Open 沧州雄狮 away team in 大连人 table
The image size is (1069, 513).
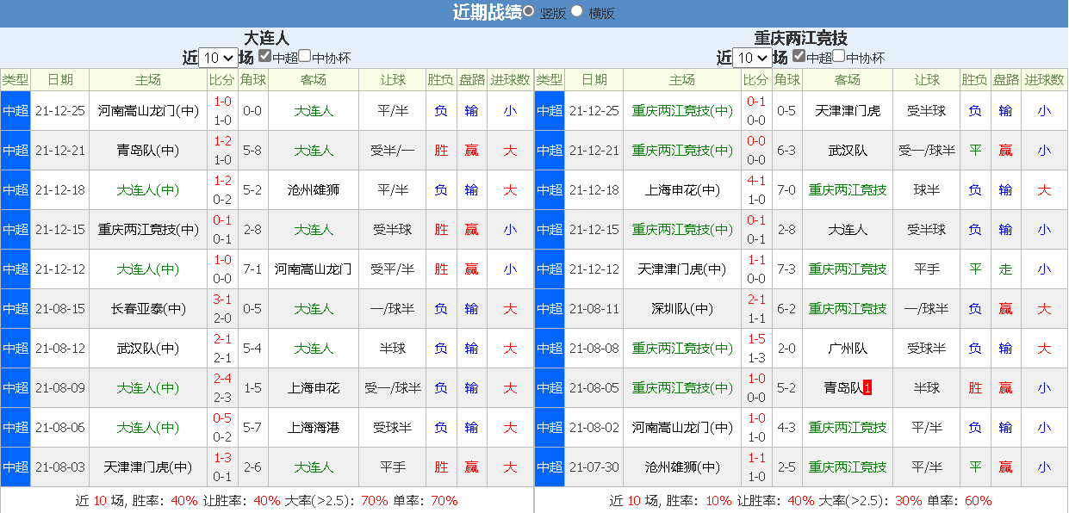(314, 190)
